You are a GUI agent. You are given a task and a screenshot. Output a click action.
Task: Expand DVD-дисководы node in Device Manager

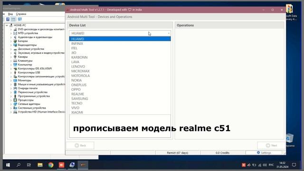click(x=11, y=29)
